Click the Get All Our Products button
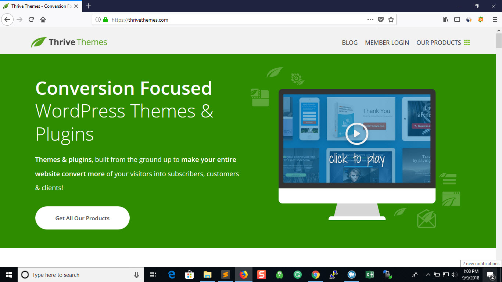The width and height of the screenshot is (502, 282). click(x=82, y=218)
